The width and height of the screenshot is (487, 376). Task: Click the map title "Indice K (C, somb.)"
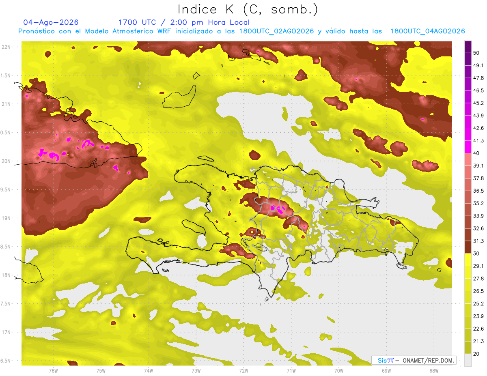248,9
